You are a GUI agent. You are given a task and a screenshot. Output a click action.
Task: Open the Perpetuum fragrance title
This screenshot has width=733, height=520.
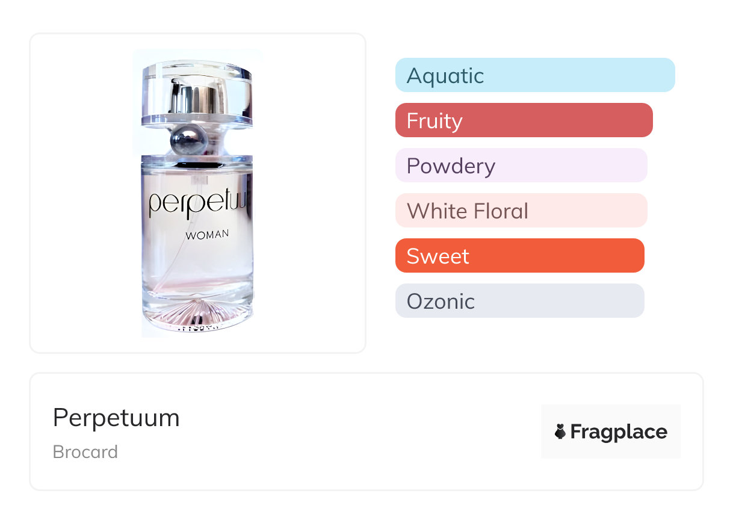116,418
